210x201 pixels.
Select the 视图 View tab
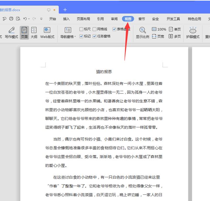[x=128, y=19]
